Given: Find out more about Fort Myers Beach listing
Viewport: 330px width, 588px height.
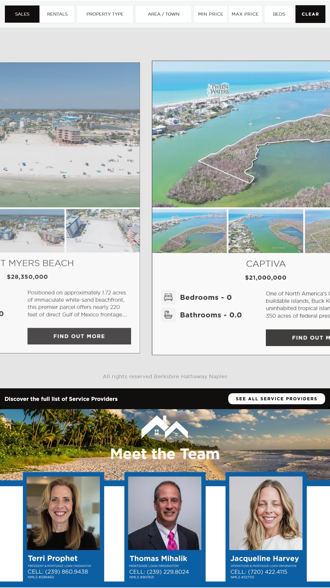Looking at the screenshot, I should tap(79, 336).
